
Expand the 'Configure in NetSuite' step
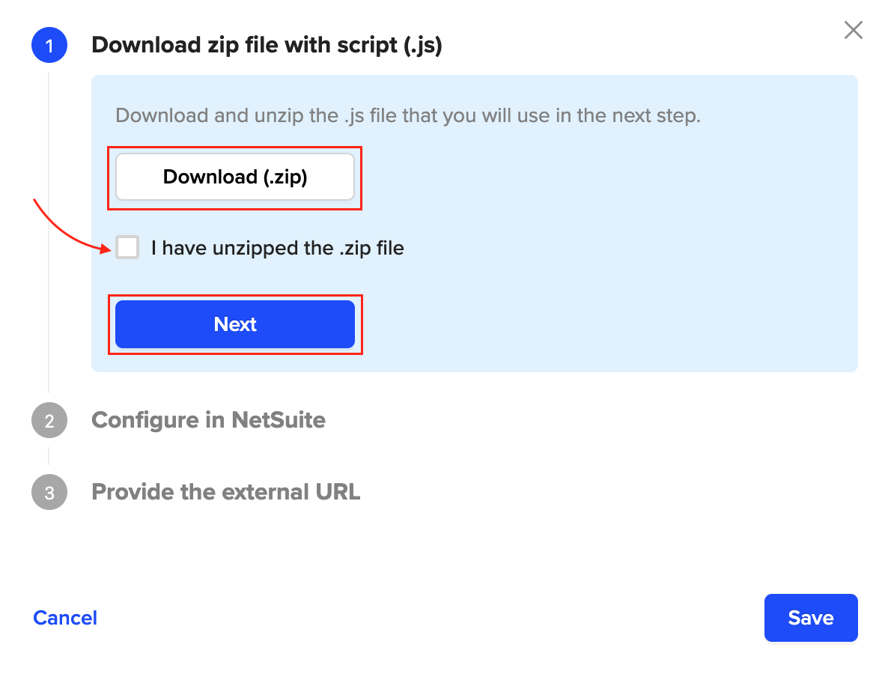pos(208,420)
